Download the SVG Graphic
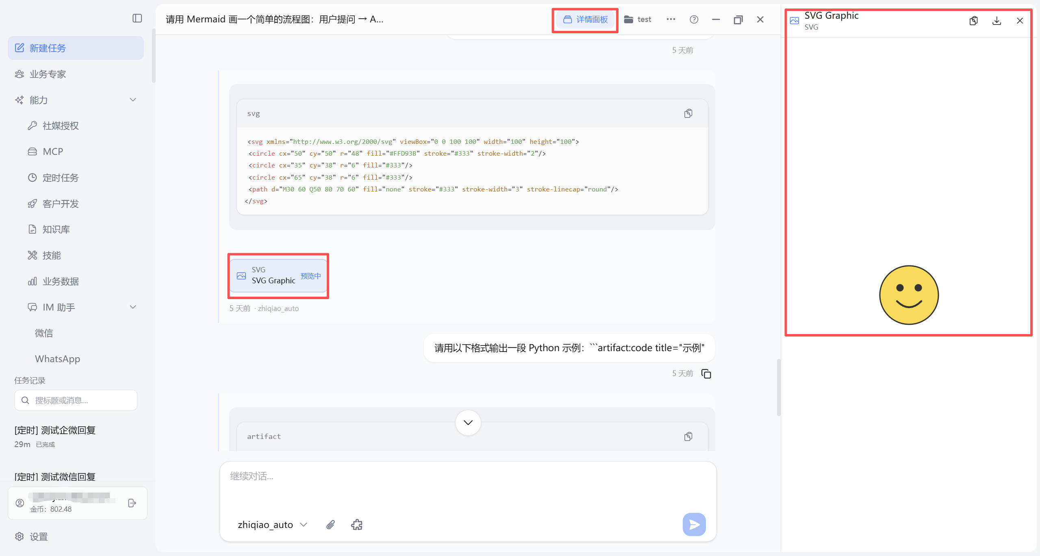Screen dimensions: 1040x556 997,21
